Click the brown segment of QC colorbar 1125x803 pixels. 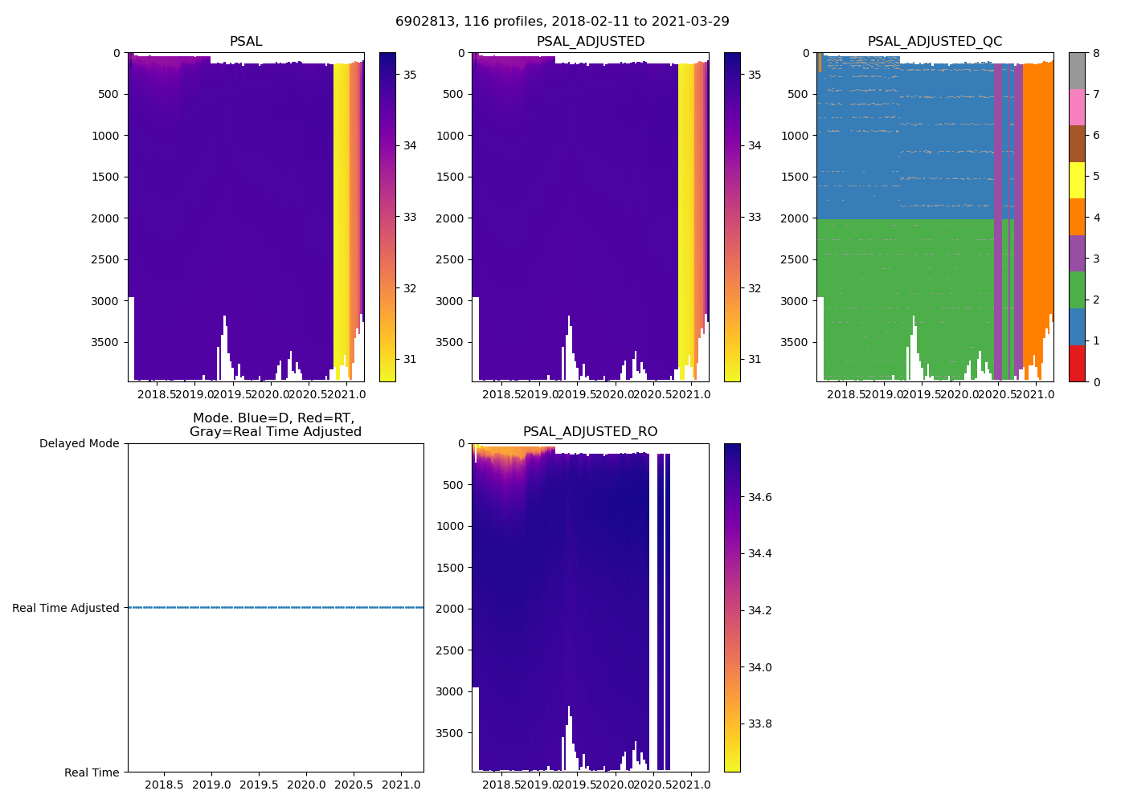pos(1077,144)
